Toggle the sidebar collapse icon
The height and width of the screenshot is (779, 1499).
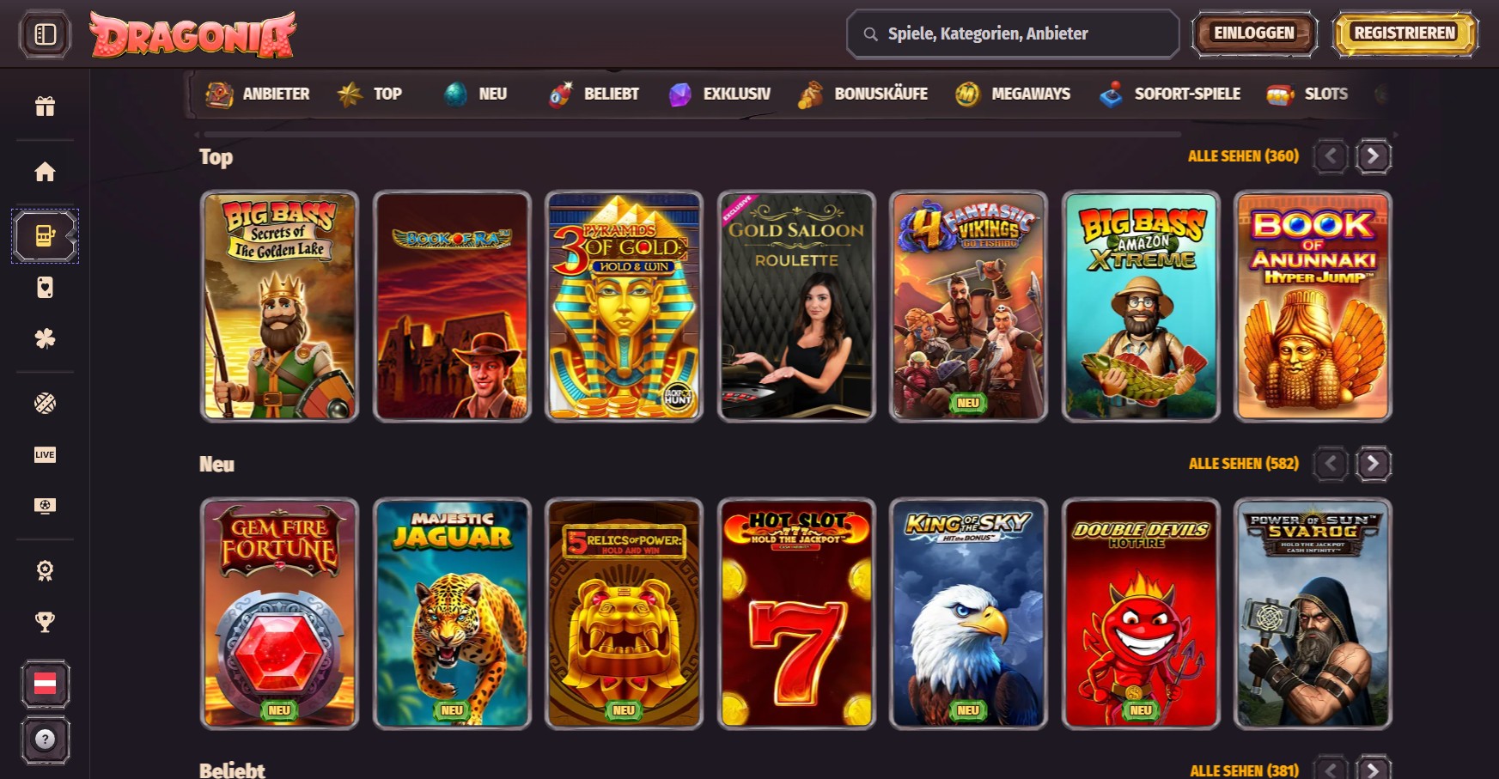tap(45, 34)
